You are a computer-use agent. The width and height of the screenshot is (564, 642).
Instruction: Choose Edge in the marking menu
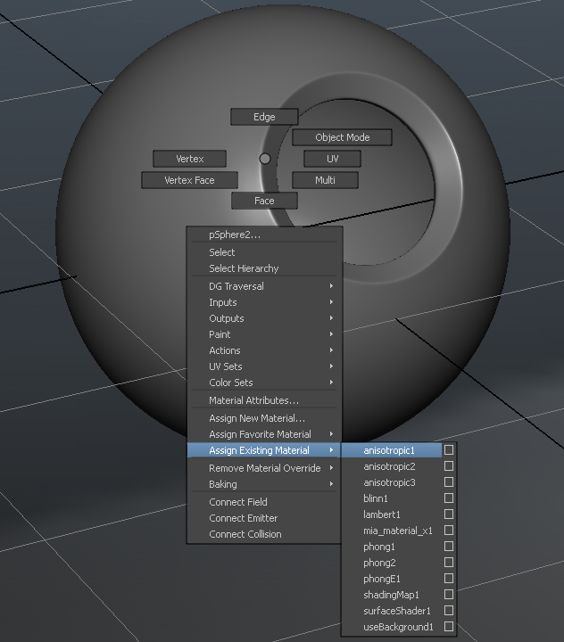click(264, 117)
